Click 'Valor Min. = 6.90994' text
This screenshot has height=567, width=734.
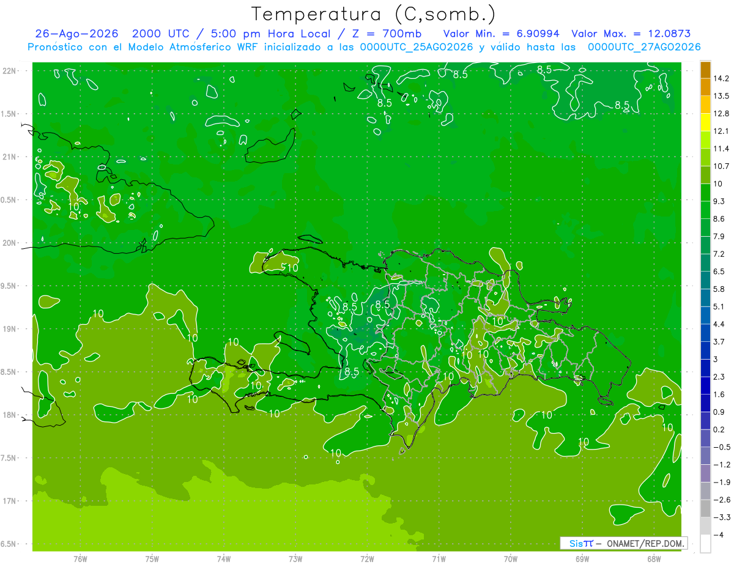click(x=500, y=34)
